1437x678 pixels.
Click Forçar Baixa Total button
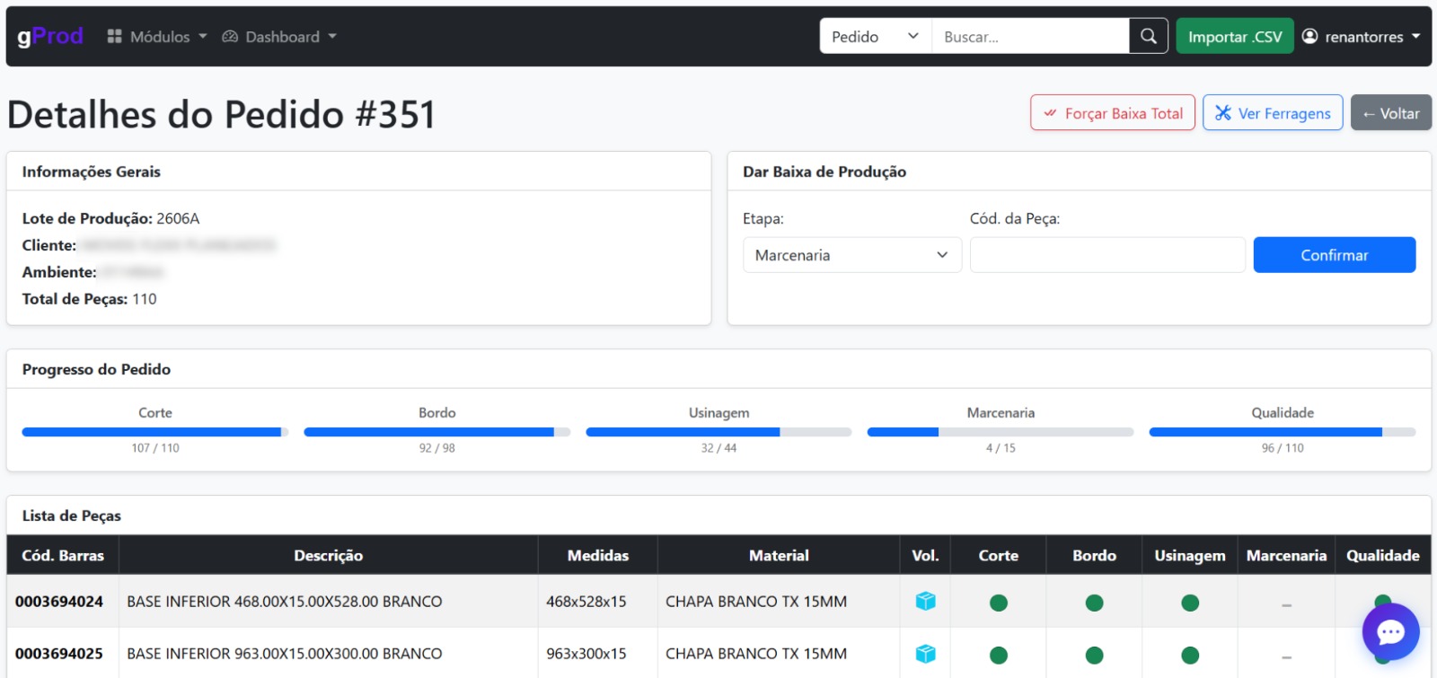(1112, 113)
